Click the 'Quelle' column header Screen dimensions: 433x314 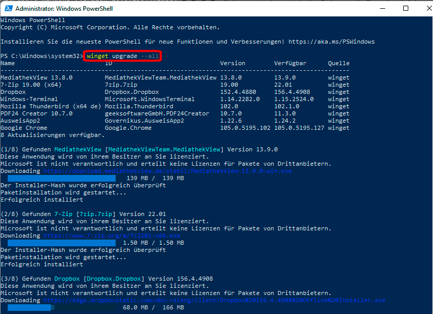pyautogui.click(x=339, y=63)
